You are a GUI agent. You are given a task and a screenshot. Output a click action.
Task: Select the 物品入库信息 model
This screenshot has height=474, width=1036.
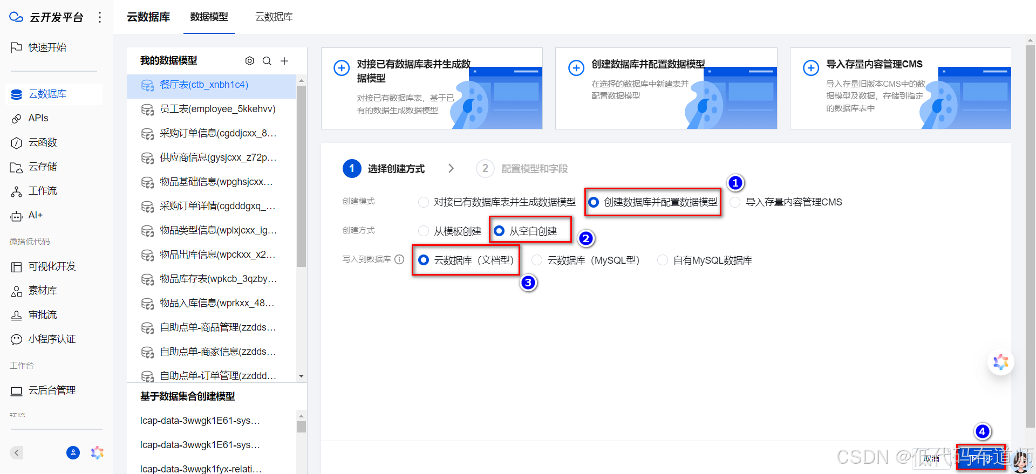click(211, 304)
